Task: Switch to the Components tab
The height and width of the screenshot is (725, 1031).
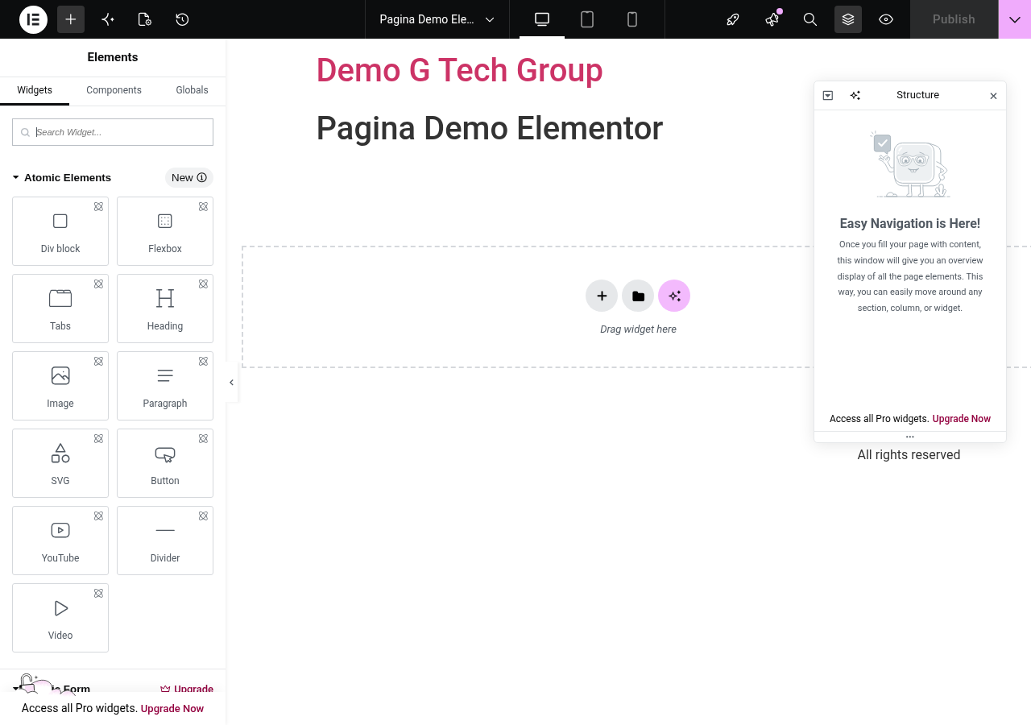Action: [x=114, y=90]
